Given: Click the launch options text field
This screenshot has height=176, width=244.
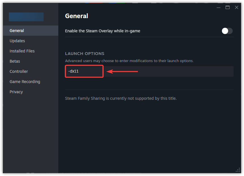Looking at the screenshot, I should tap(170, 71).
